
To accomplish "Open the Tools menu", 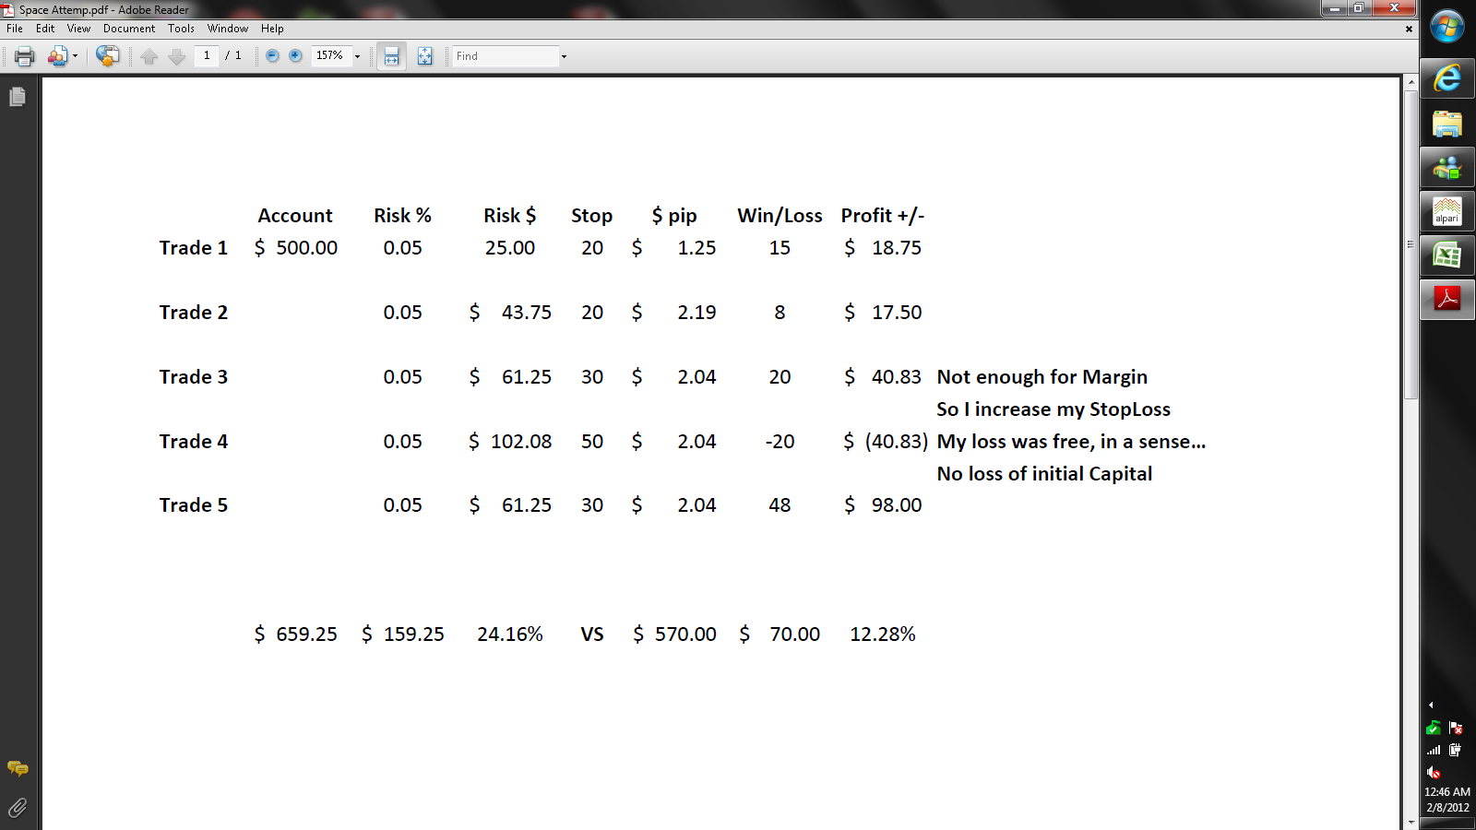I will click(x=181, y=29).
